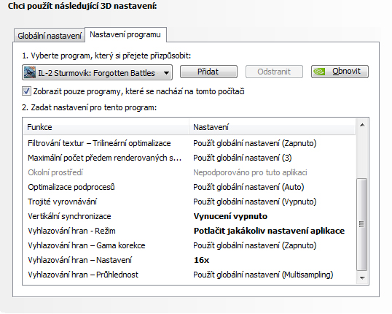Click the Obnovit button
Screen dimensions: 392x314
pyautogui.click(x=340, y=72)
